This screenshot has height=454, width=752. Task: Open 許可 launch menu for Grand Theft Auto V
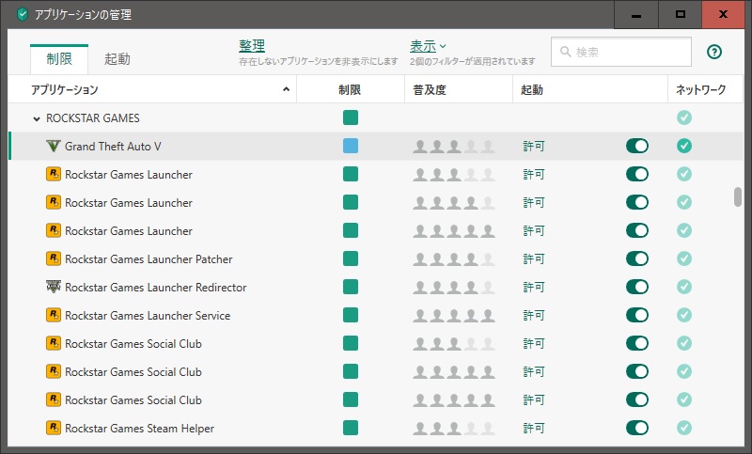tap(533, 147)
